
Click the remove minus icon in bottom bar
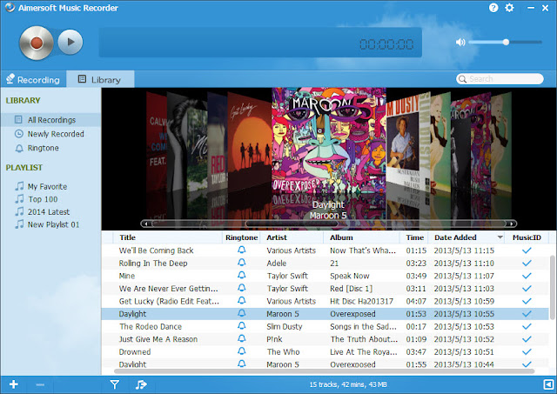pyautogui.click(x=40, y=384)
